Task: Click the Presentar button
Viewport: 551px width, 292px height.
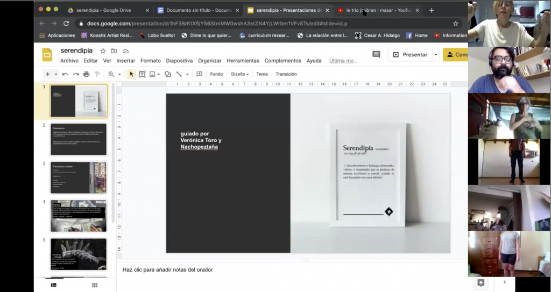Action: pyautogui.click(x=409, y=54)
